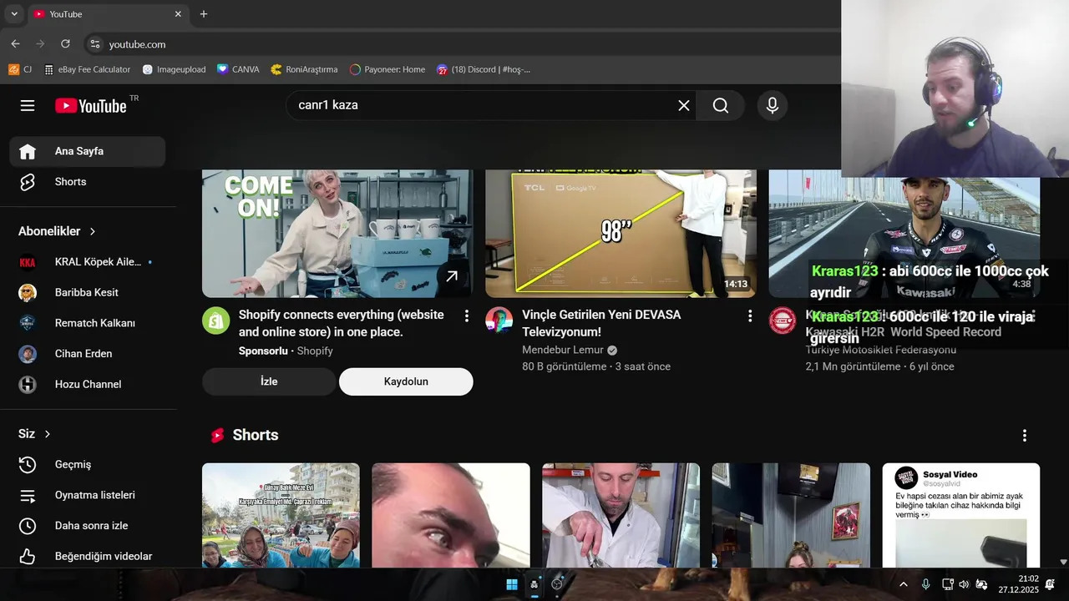Open a new browser tab

(x=204, y=14)
